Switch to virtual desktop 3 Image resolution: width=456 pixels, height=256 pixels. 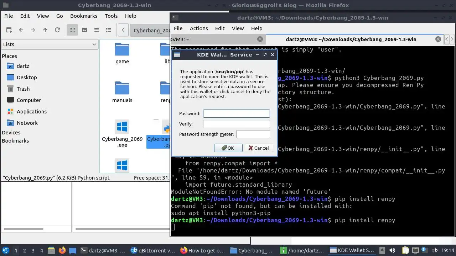click(33, 251)
